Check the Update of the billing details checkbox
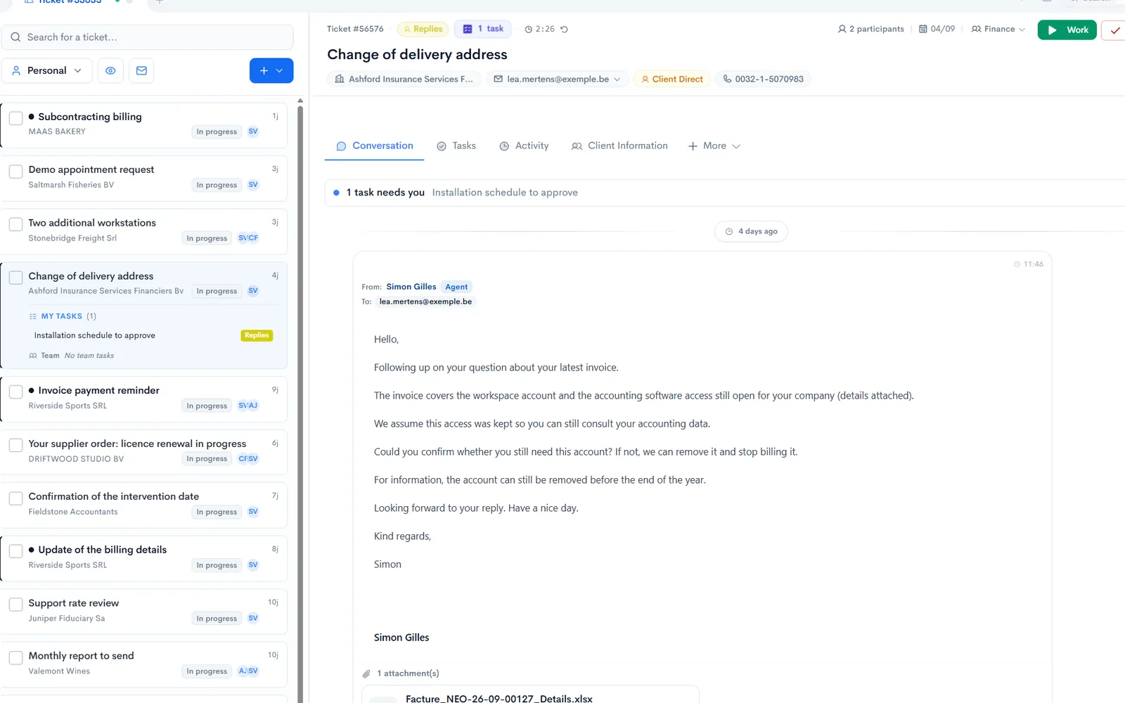 click(x=15, y=551)
